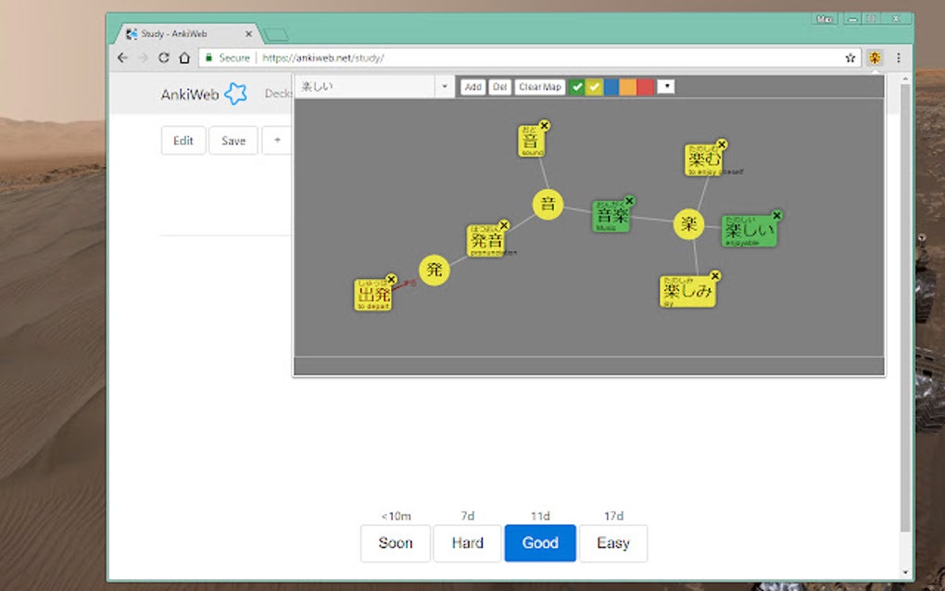
Task: Open the kanji map extension icon
Action: pos(875,57)
